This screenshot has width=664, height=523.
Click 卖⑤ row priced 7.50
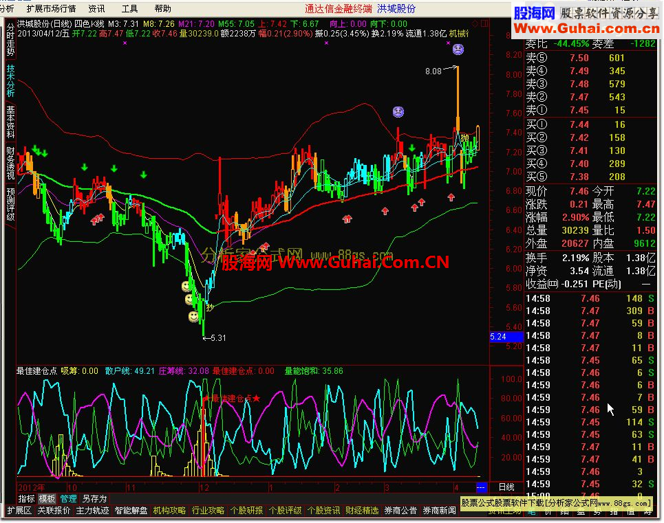tap(591, 58)
